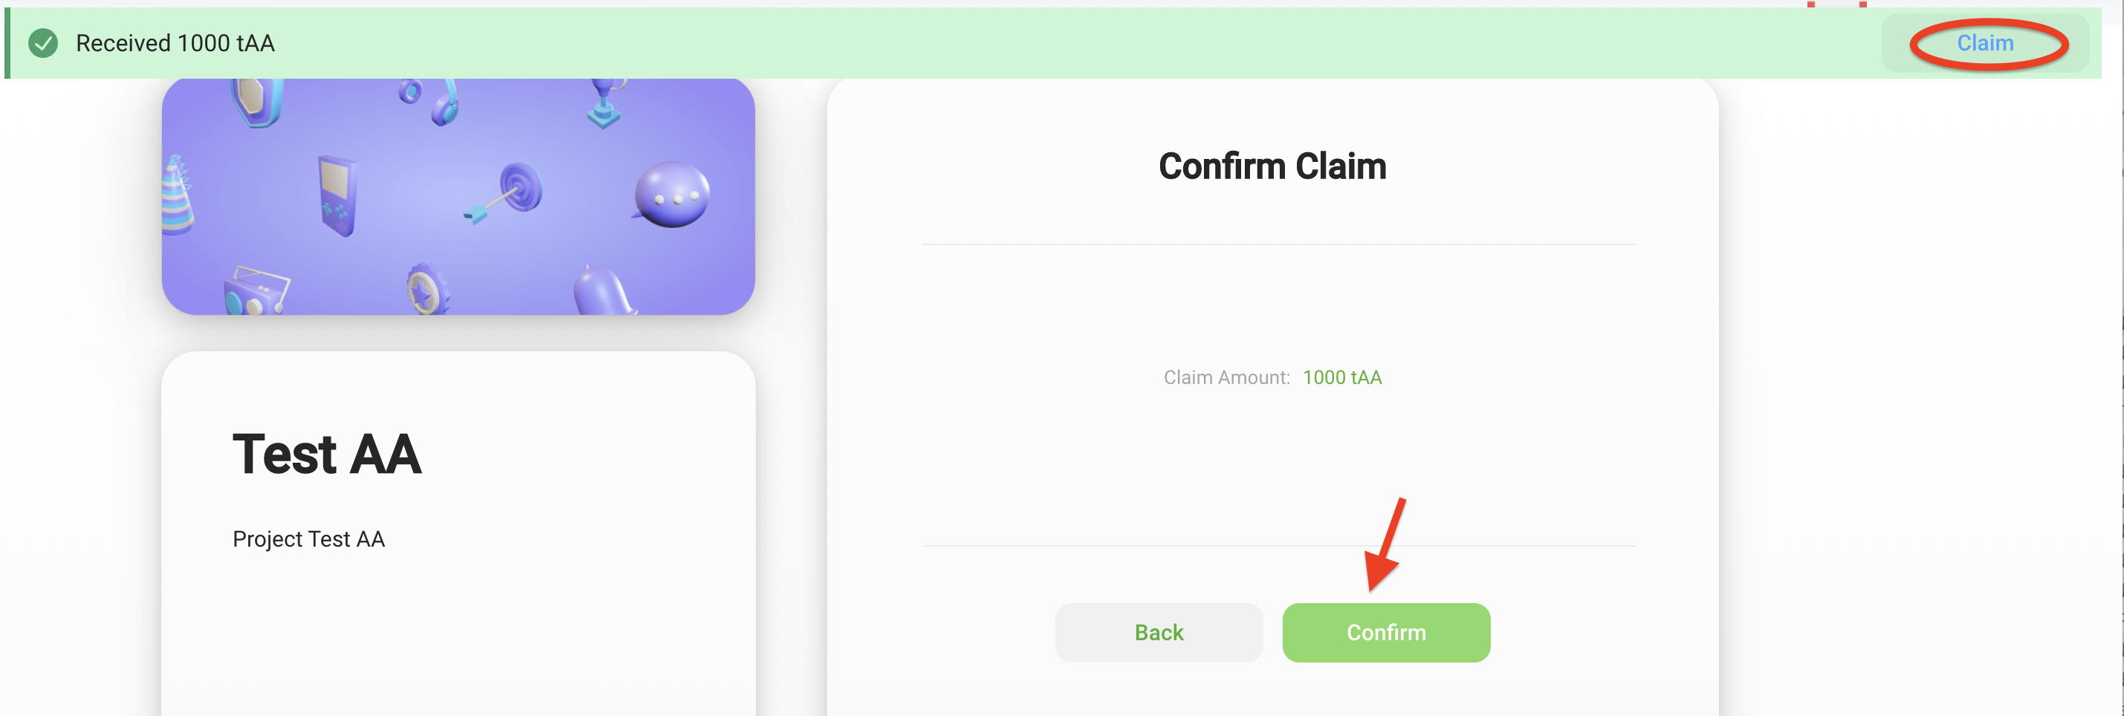Click the striped party hat icon
Screen dimensions: 2124x716
pyautogui.click(x=176, y=195)
